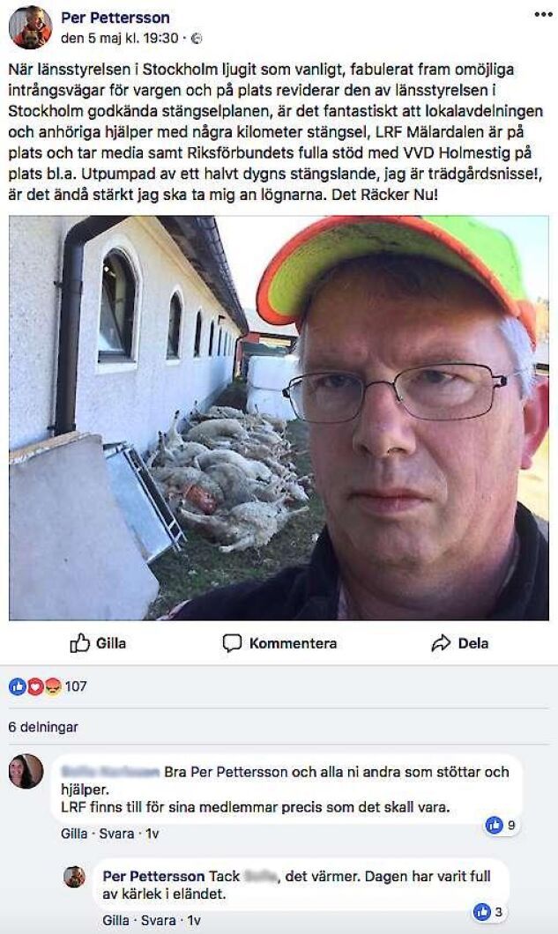Open the reaction emoji icons list

(35, 686)
